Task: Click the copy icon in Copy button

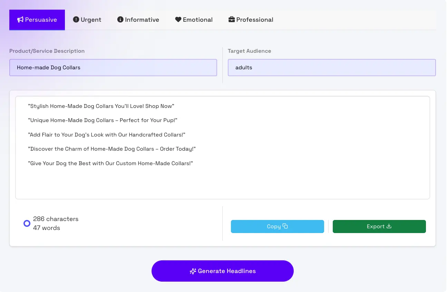Action: tap(285, 226)
